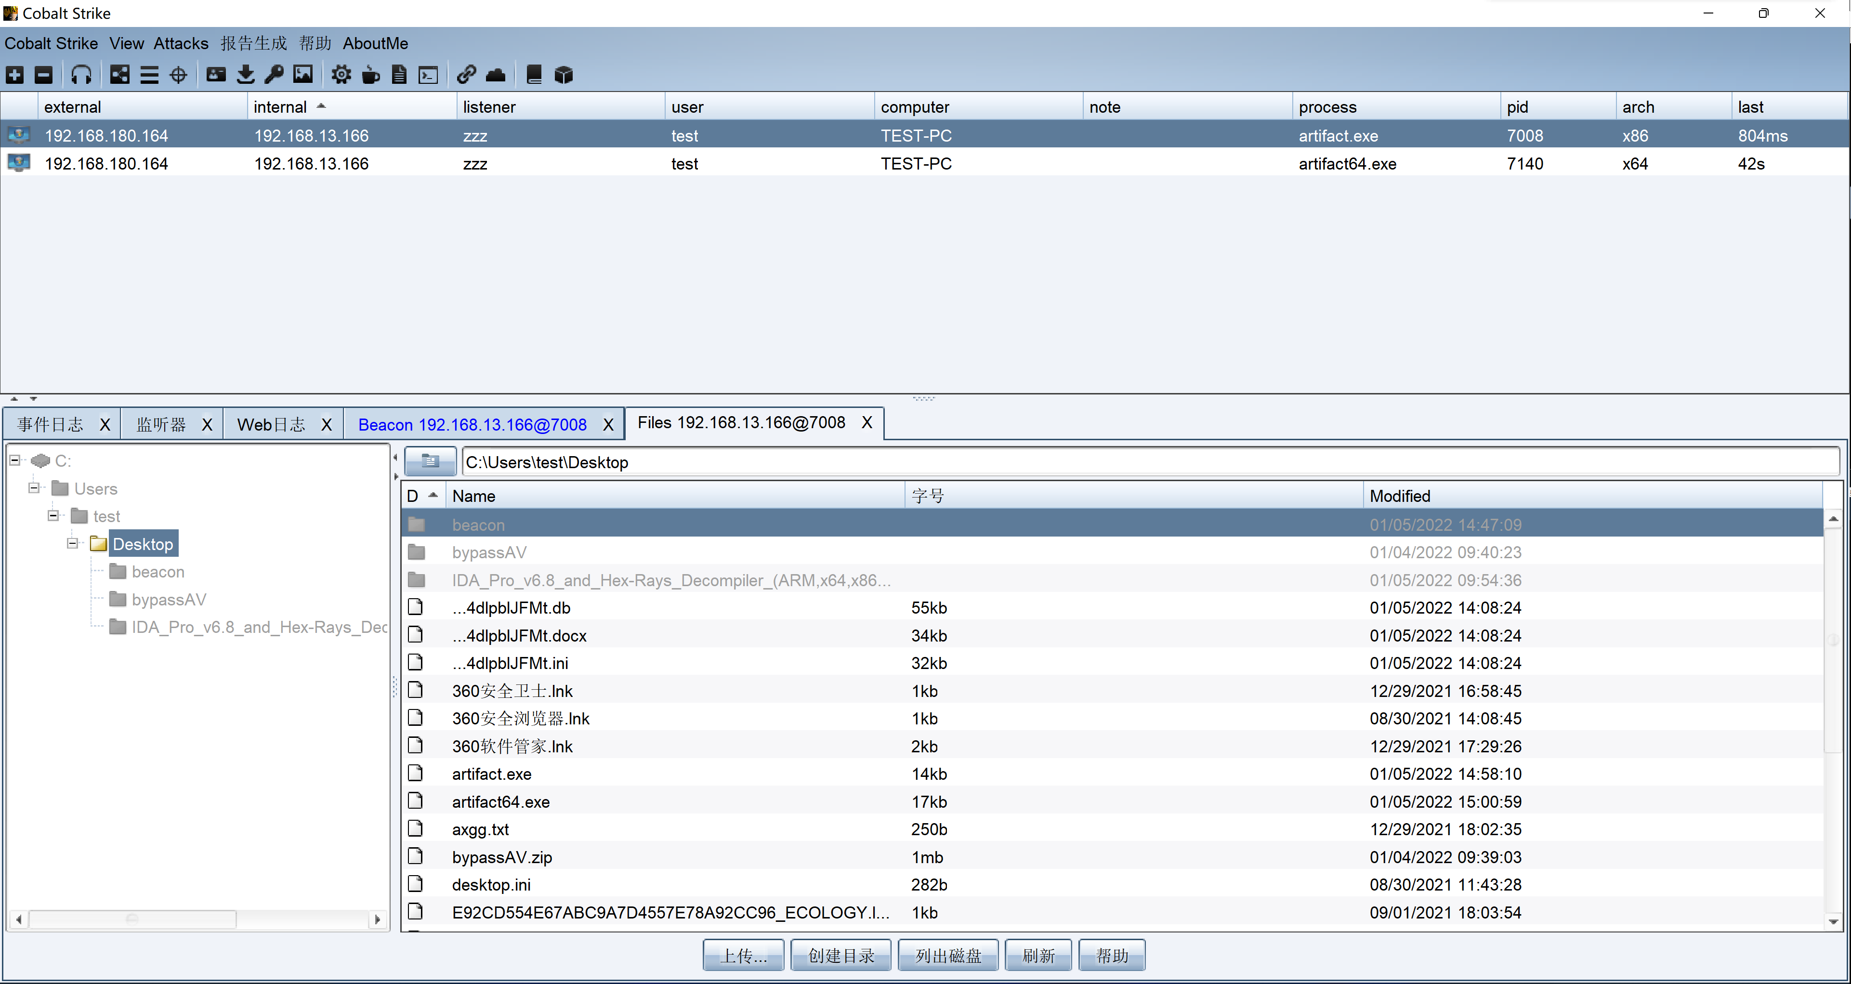Click the book help icon in toolbar
The width and height of the screenshot is (1851, 984).
534,75
